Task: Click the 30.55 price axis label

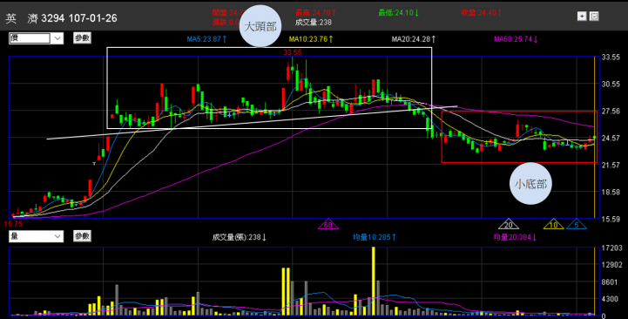Action: coord(611,85)
